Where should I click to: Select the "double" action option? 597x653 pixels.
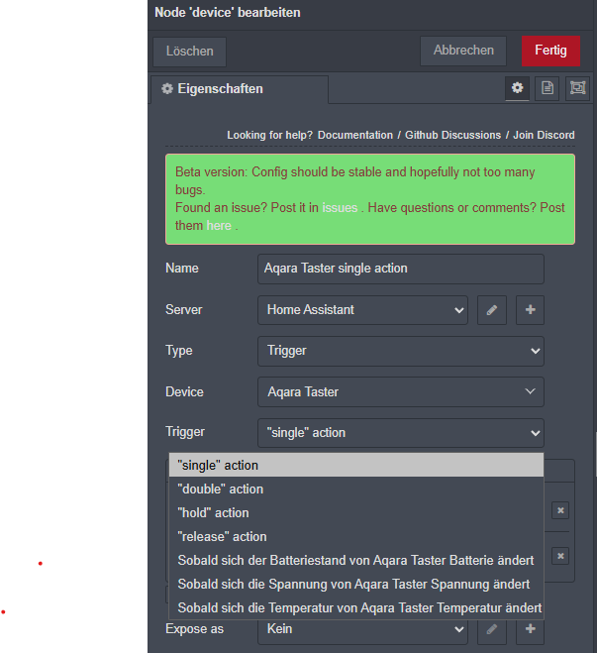[x=221, y=490]
